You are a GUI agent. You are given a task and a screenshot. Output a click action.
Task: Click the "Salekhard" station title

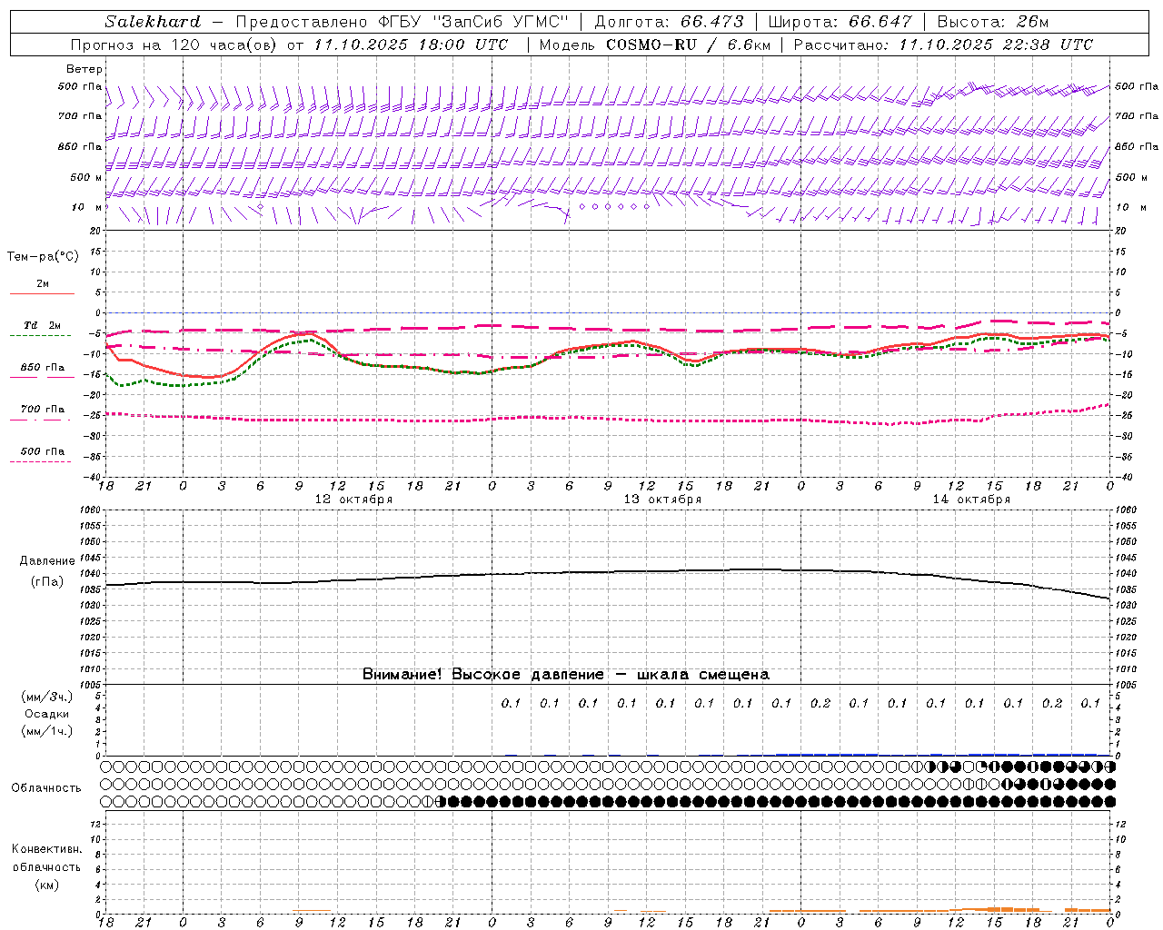(x=153, y=22)
